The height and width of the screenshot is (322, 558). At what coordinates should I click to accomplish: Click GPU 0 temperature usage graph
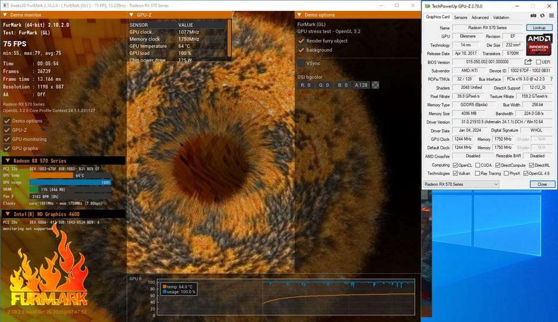(x=286, y=298)
